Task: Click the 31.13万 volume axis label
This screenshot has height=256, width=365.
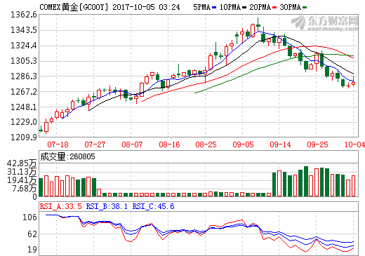Action: (x=22, y=172)
